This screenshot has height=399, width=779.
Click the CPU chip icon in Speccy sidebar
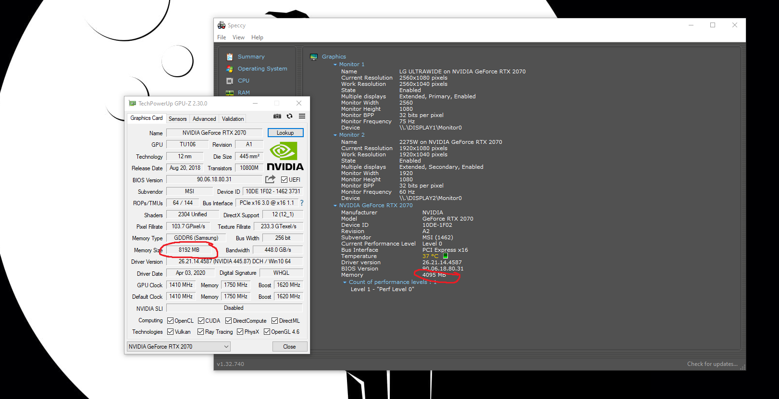tap(230, 81)
